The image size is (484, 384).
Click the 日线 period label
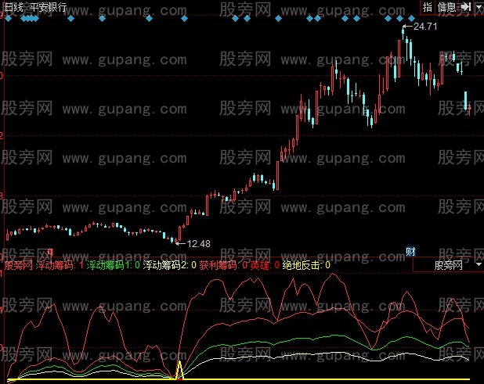(14, 6)
